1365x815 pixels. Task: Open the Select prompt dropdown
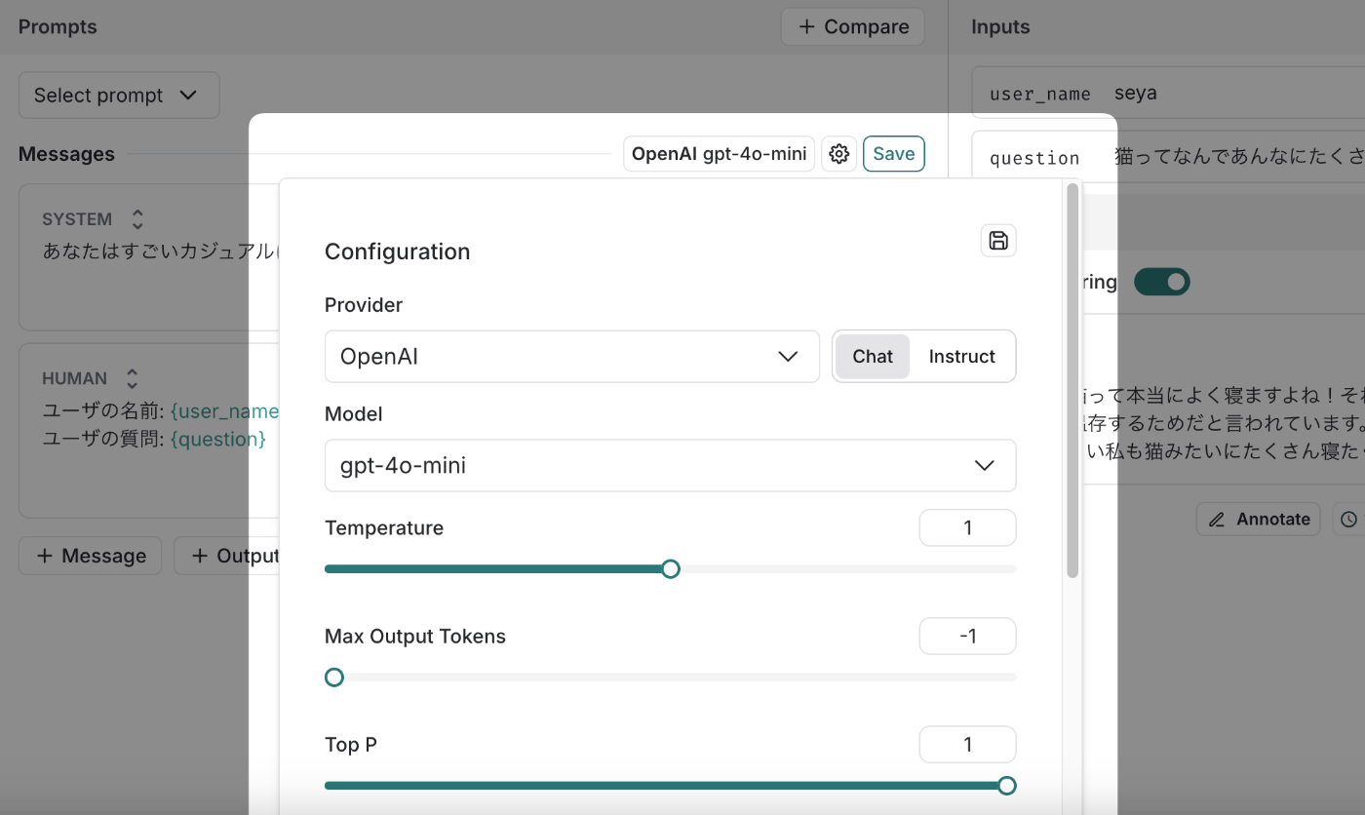click(119, 96)
